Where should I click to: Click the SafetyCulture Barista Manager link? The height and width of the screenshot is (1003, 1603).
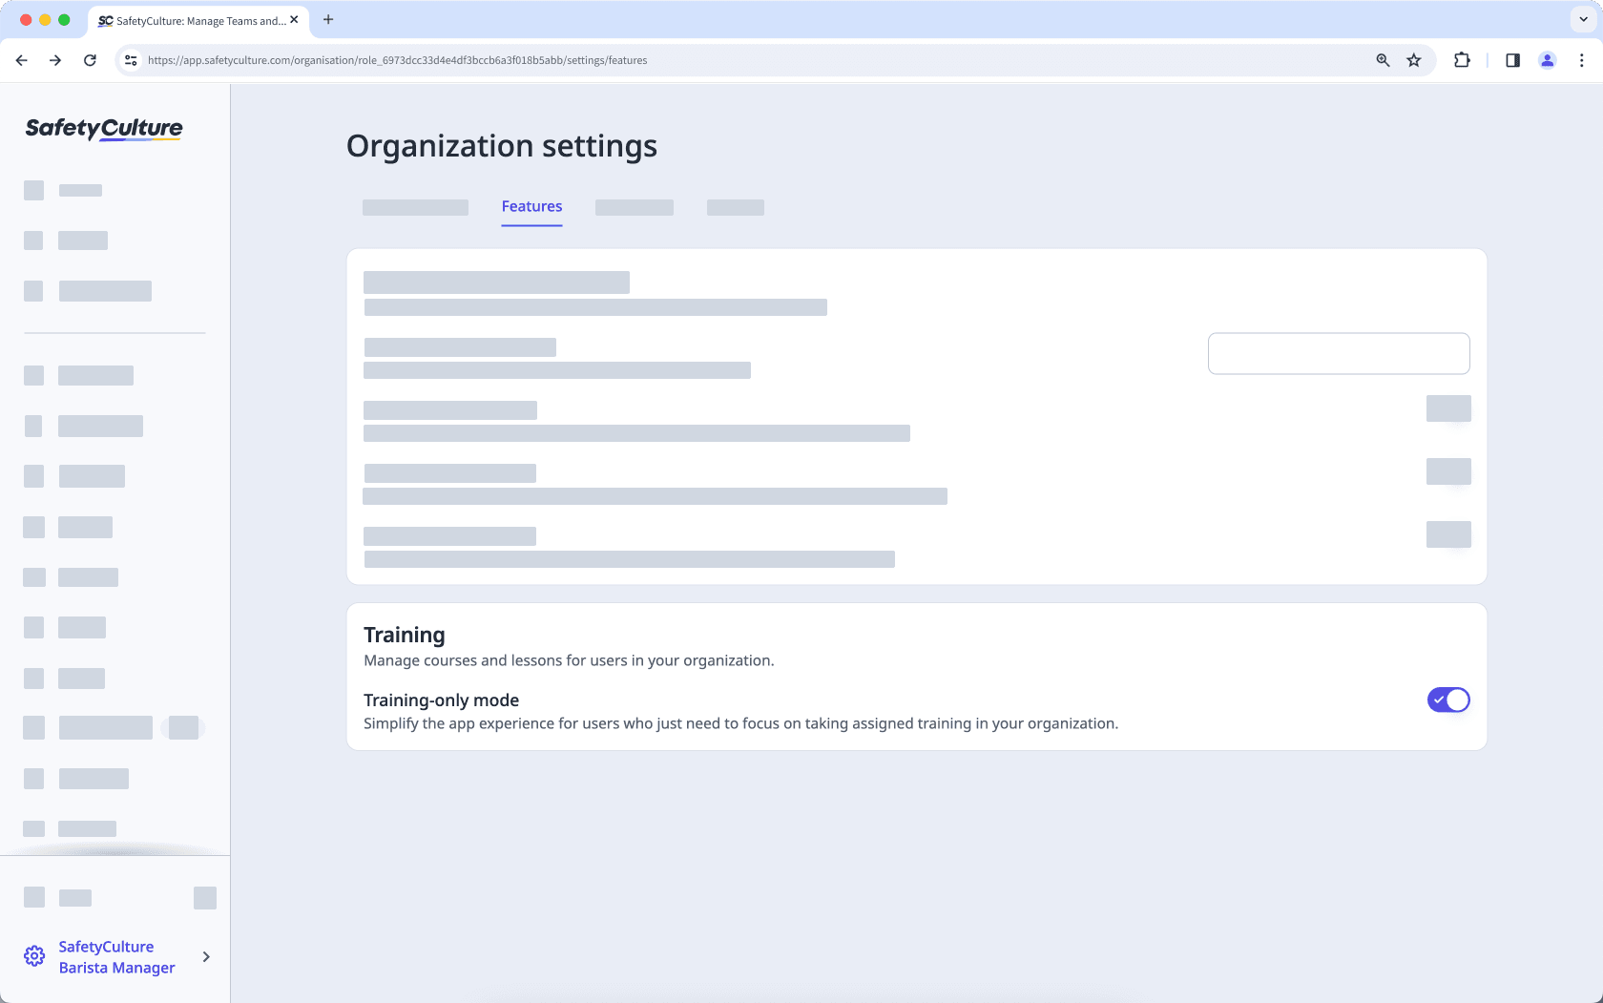point(116,956)
